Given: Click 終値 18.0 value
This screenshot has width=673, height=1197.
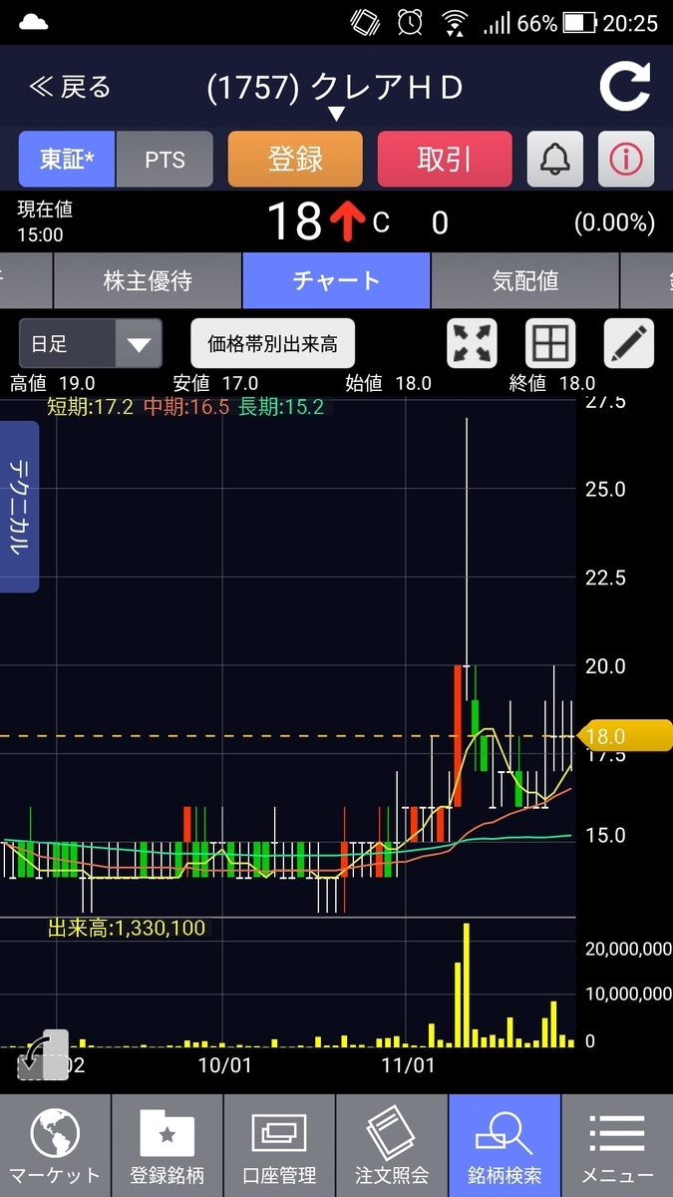Looking at the screenshot, I should [x=551, y=383].
